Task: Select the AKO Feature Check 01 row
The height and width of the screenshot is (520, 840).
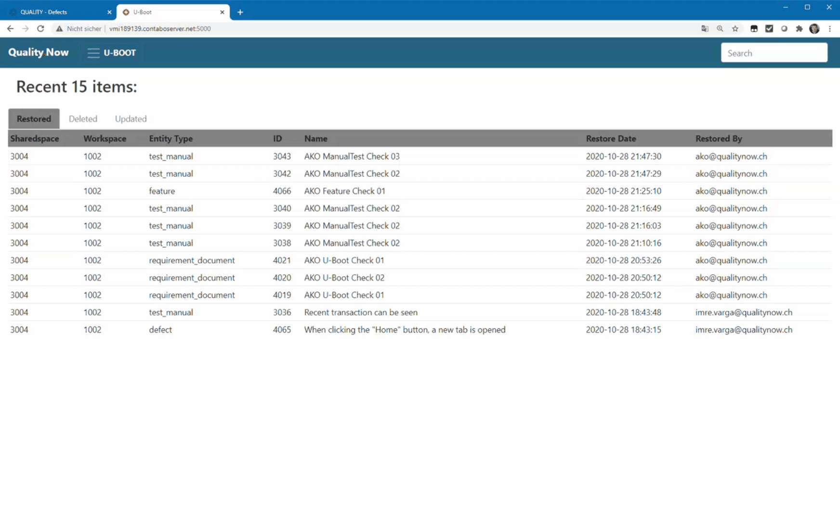Action: pos(344,191)
